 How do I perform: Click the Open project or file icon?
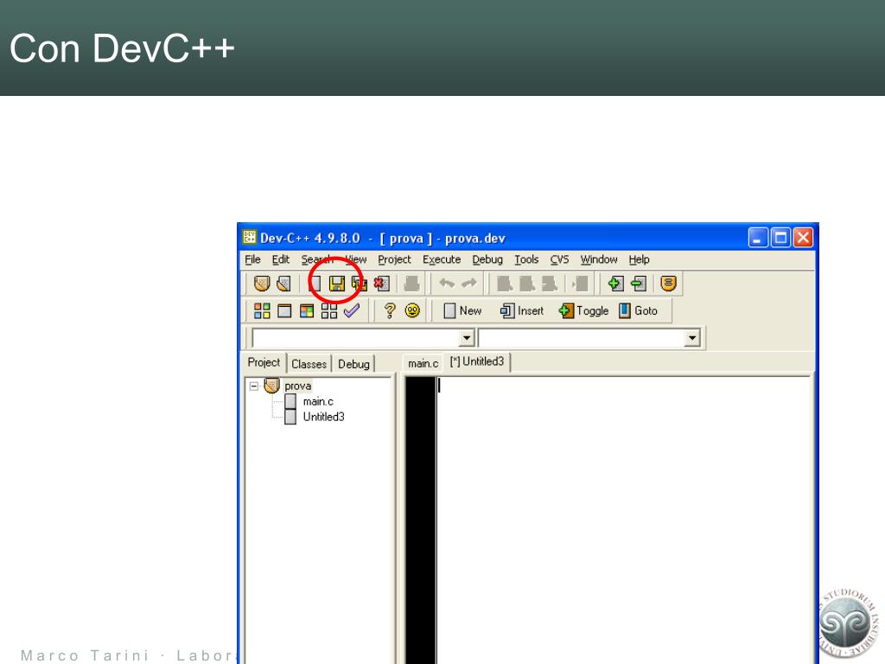tap(283, 284)
